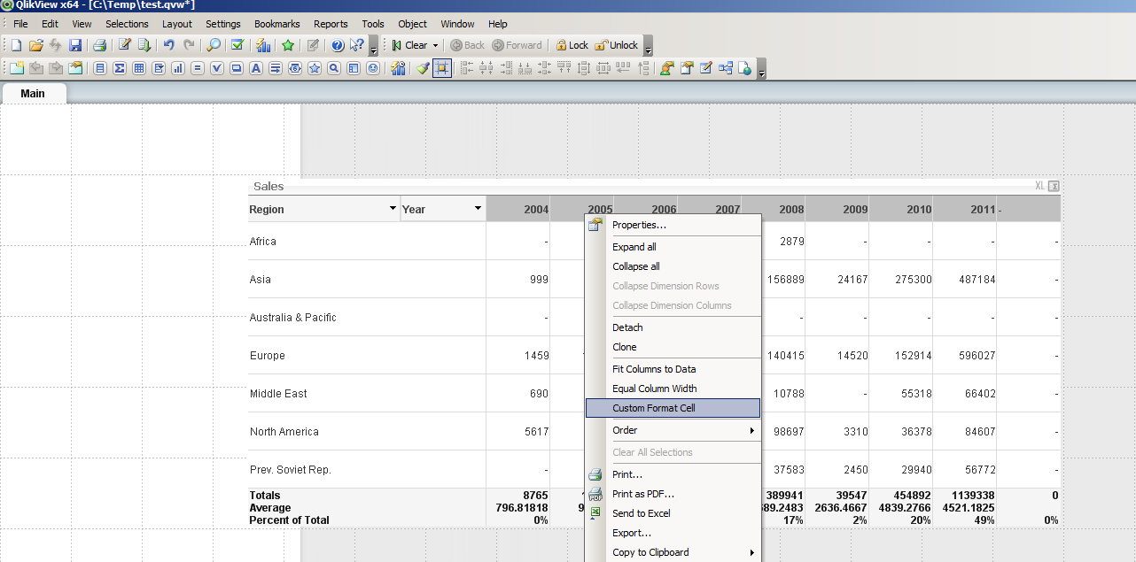This screenshot has height=562, width=1136.
Task: Click the green star Add Bookmark icon
Action: (x=288, y=45)
